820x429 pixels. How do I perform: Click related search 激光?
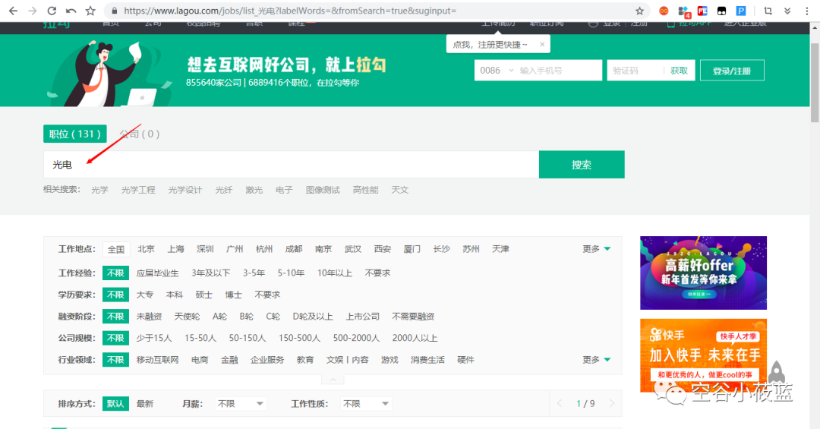[x=254, y=190]
